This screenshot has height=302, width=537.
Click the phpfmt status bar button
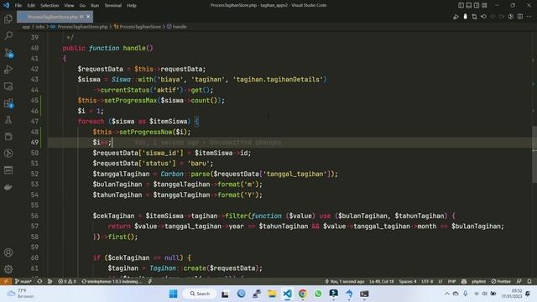point(478,281)
